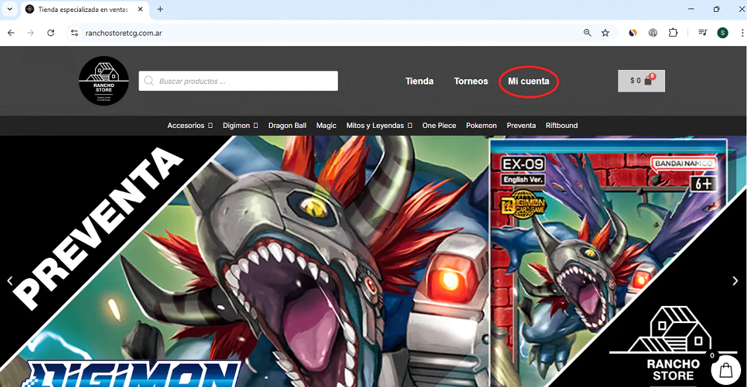Open the Preventa category
Image resolution: width=747 pixels, height=387 pixels.
pos(521,126)
